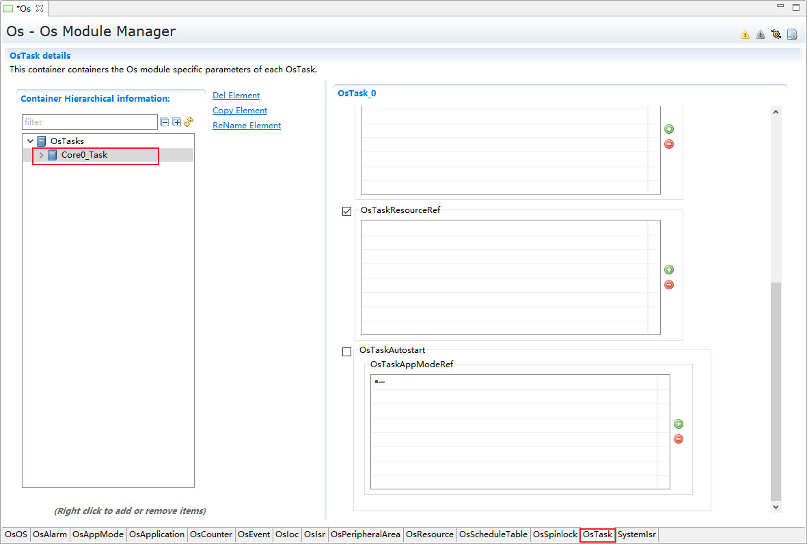
Task: Click the gray warning triangle icon
Action: pos(761,35)
